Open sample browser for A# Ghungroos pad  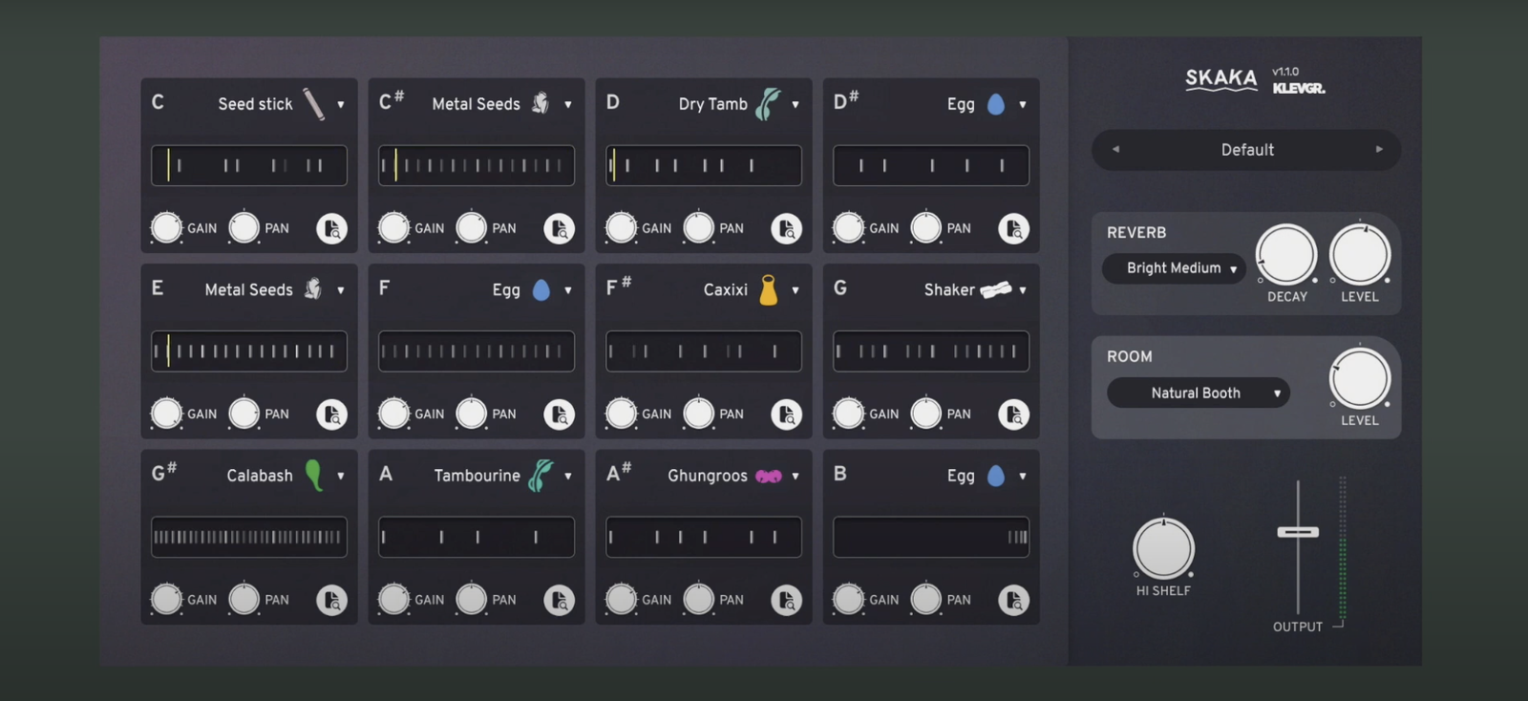click(786, 601)
